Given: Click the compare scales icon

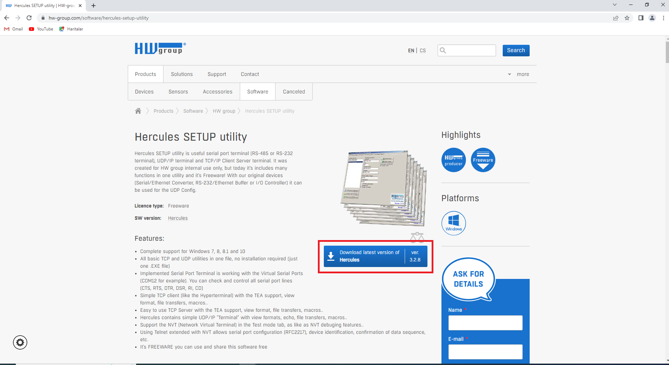Looking at the screenshot, I should (x=417, y=237).
